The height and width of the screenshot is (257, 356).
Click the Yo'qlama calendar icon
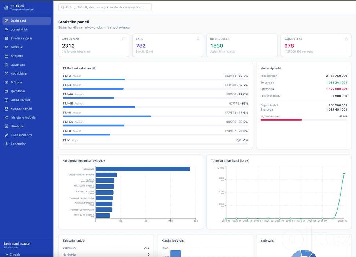click(x=7, y=56)
